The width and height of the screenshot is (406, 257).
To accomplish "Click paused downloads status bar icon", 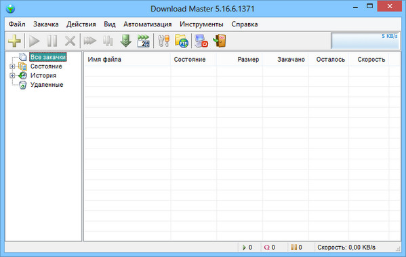I will (x=294, y=247).
